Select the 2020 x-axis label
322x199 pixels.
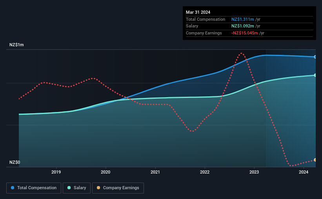[x=106, y=172]
